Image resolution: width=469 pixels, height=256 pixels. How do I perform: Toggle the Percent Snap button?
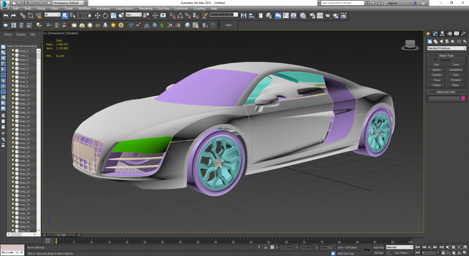pos(188,16)
